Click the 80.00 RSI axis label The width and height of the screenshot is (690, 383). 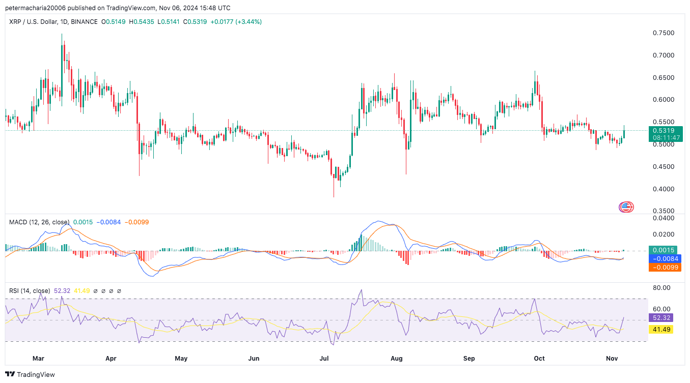(x=661, y=287)
